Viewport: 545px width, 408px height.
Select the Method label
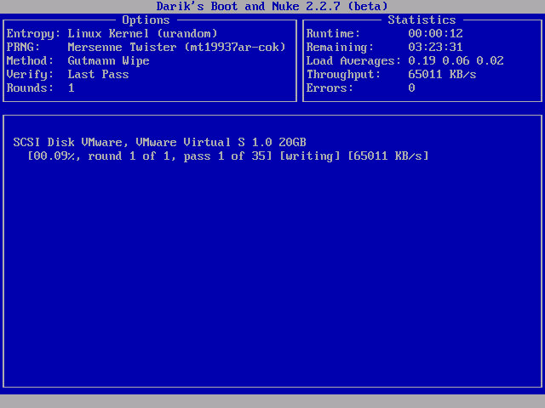[x=30, y=60]
